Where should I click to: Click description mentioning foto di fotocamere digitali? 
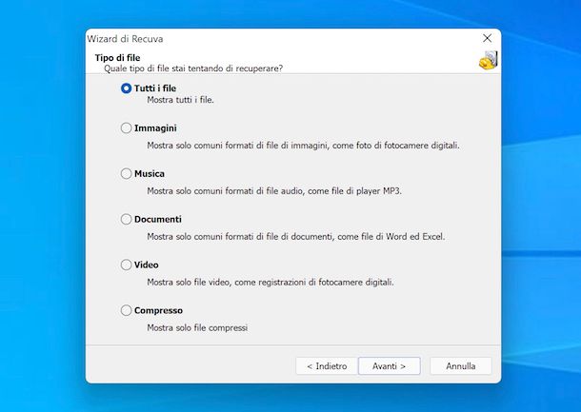(x=303, y=146)
